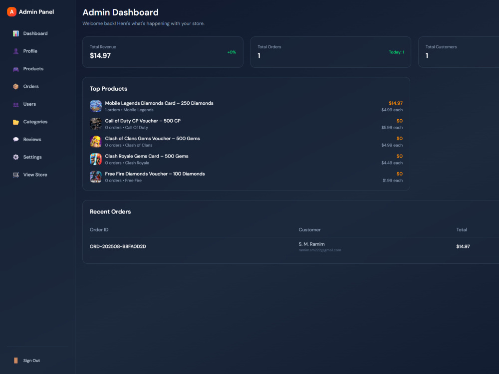Click '$5.99 each' price for Call of Duty
This screenshot has height=374, width=499.
point(392,128)
